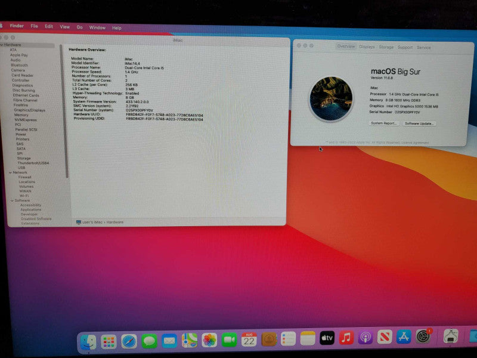The height and width of the screenshot is (358, 477).
Task: Select Audio in the sidebar
Action: coord(16,60)
